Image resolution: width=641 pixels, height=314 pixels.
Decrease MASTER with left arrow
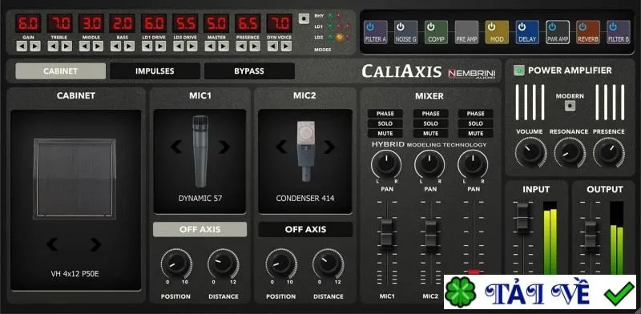pos(210,46)
